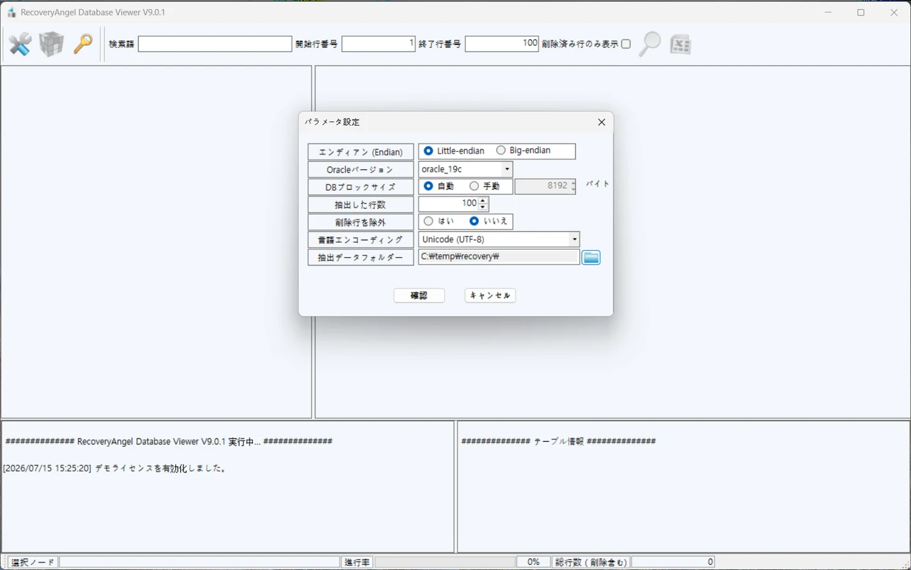Maximize the RecoveryAngel window

point(861,12)
